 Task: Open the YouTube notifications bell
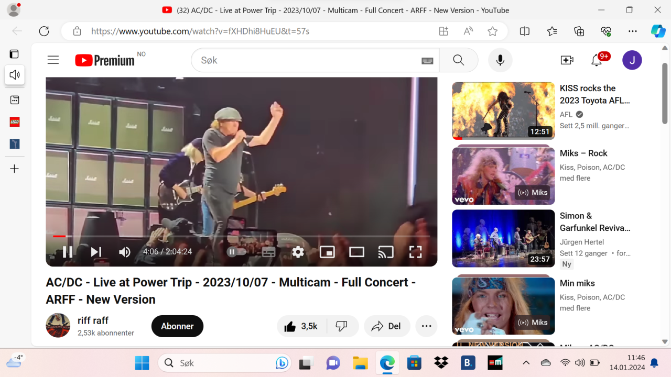pyautogui.click(x=597, y=60)
